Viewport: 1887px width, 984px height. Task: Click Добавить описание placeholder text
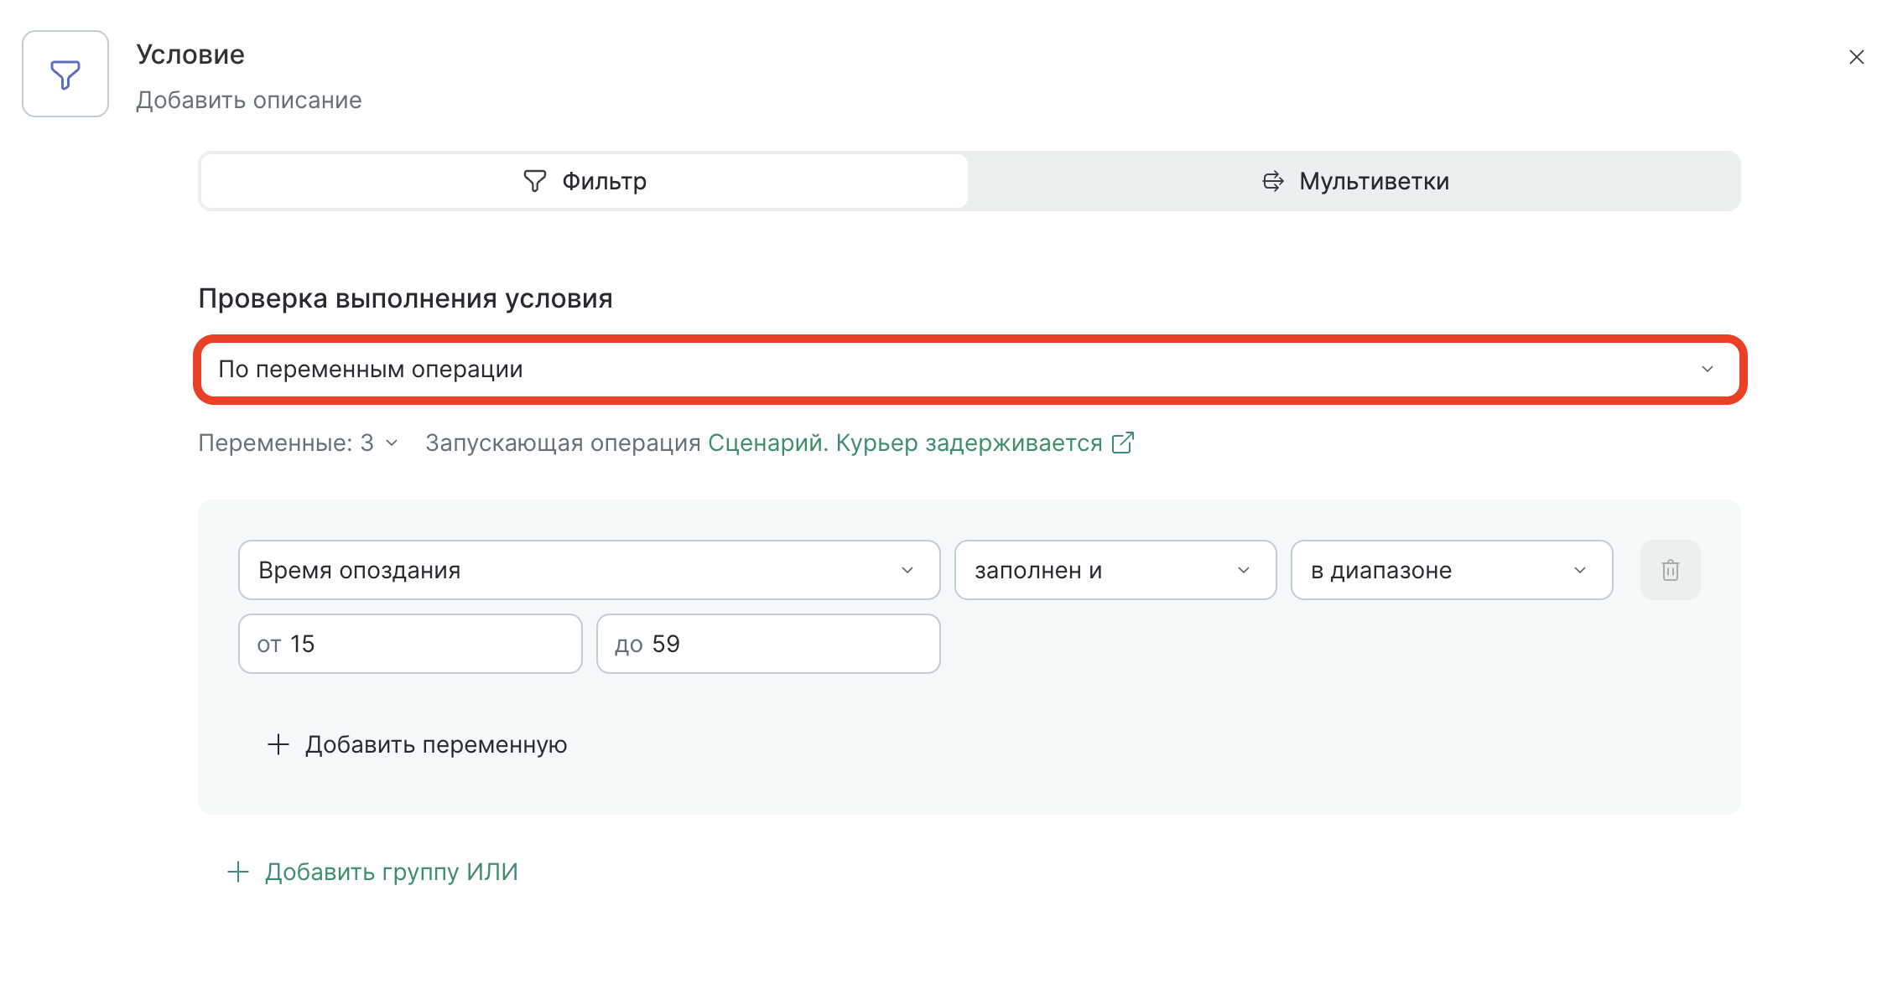coord(249,101)
